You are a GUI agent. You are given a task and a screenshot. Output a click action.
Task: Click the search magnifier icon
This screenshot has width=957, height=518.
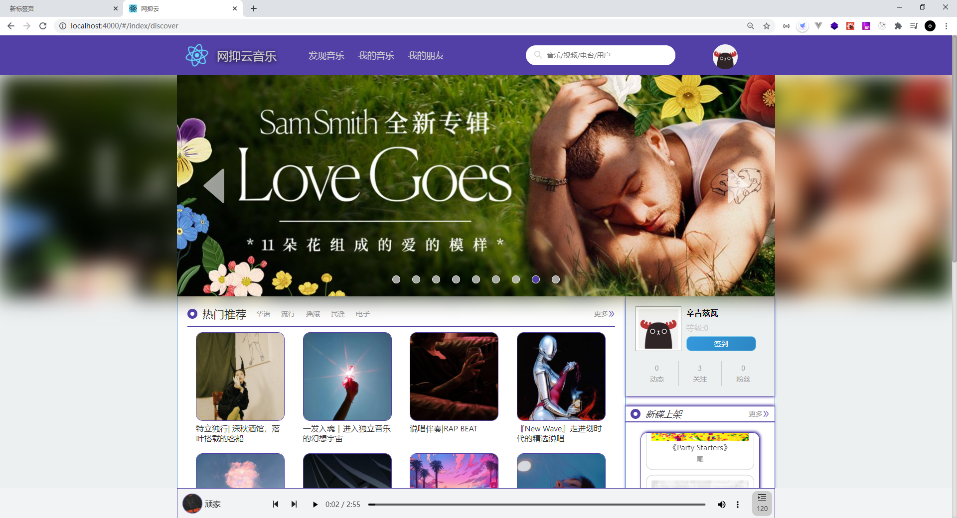click(538, 55)
